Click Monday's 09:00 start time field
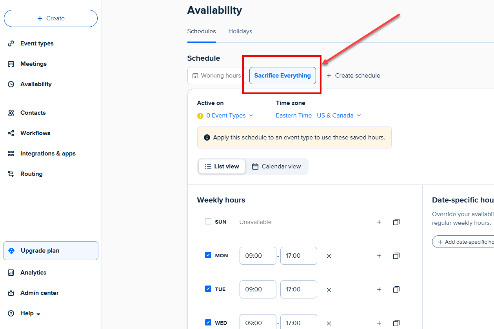 pos(258,255)
